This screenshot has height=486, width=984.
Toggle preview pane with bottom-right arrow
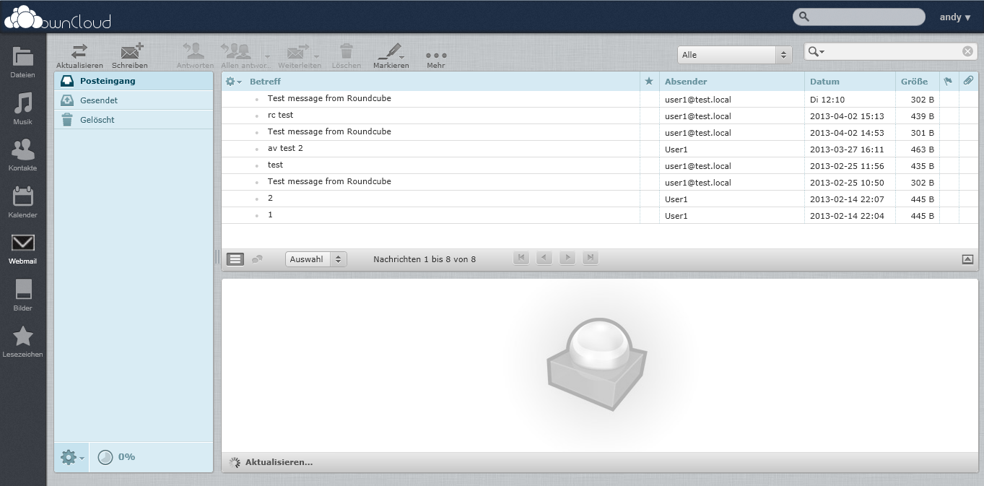(x=967, y=259)
